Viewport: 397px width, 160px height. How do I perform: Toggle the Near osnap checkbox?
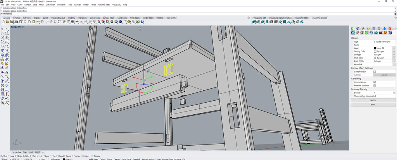pyautogui.click(x=9, y=156)
